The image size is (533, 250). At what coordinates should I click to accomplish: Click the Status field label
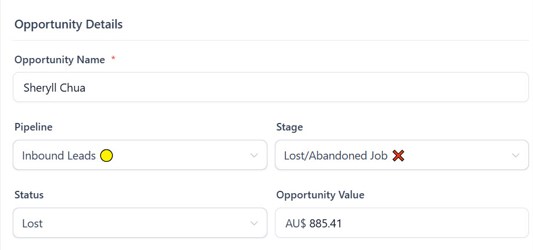[29, 195]
